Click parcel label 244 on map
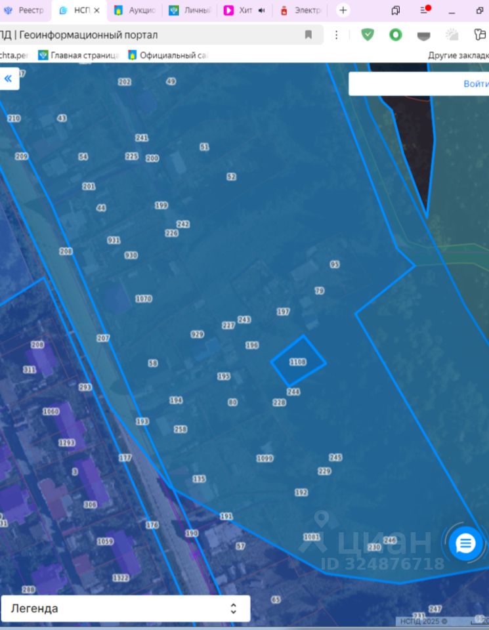The width and height of the screenshot is (489, 630). tap(293, 391)
